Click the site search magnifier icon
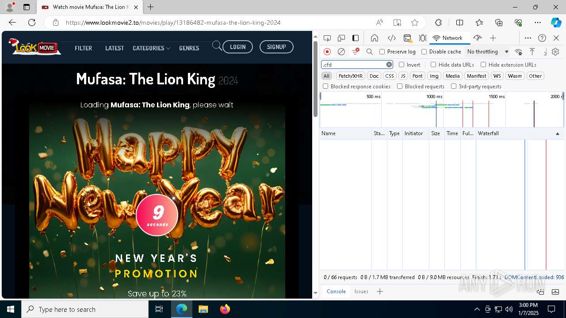The image size is (566, 318). pos(217,46)
